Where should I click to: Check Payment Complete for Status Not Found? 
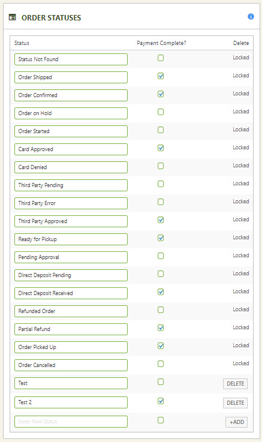coord(161,58)
